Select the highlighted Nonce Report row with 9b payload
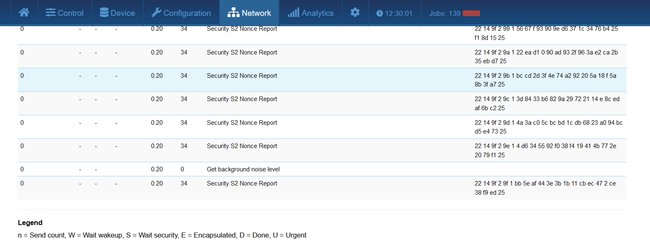 (x=242, y=76)
